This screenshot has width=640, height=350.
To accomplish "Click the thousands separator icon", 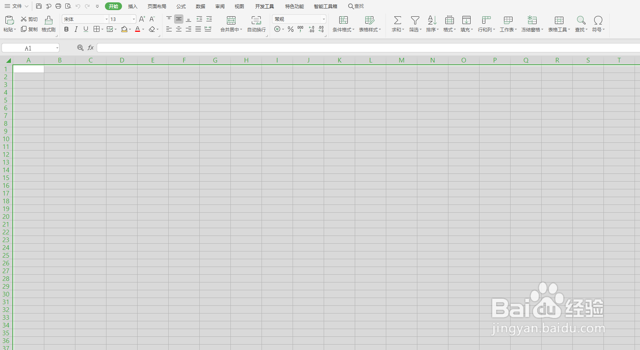I will [x=300, y=29].
